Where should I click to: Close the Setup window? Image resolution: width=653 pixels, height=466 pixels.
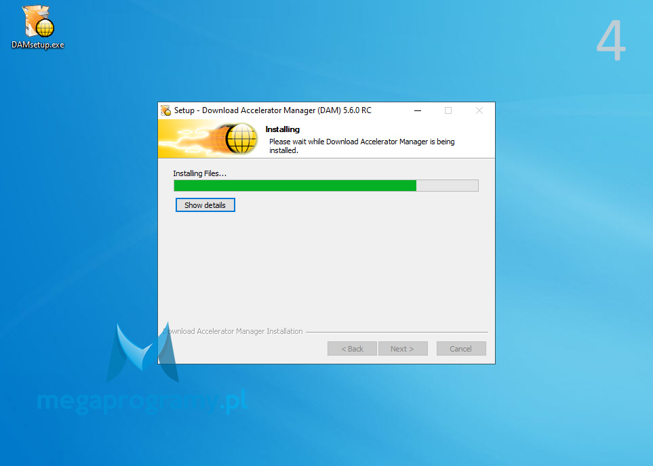[479, 110]
